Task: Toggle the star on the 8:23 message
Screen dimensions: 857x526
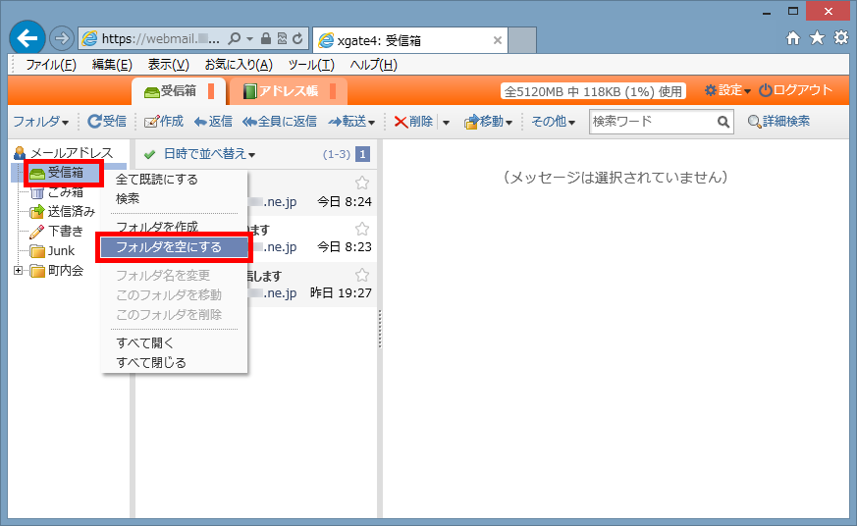Action: tap(362, 229)
